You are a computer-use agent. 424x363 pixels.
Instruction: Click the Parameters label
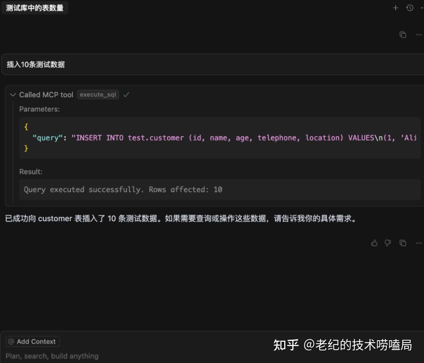tap(40, 109)
